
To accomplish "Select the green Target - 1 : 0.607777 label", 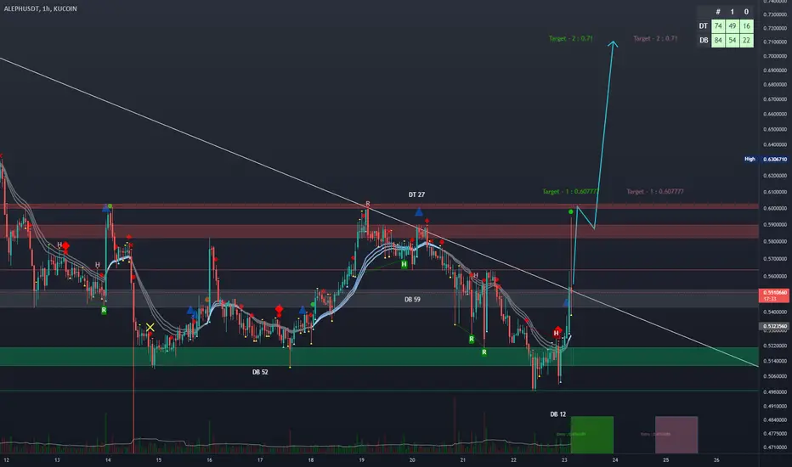I will click(x=571, y=191).
